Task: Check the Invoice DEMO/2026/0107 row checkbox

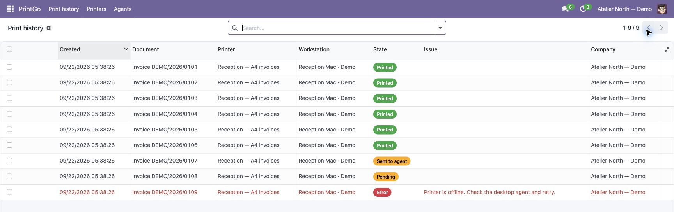Action: pos(9,161)
